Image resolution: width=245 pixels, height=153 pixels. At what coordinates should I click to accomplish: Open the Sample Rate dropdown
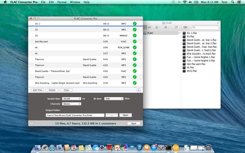pyautogui.click(x=72, y=99)
